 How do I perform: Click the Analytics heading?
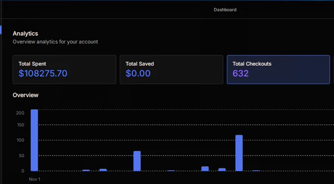point(26,33)
